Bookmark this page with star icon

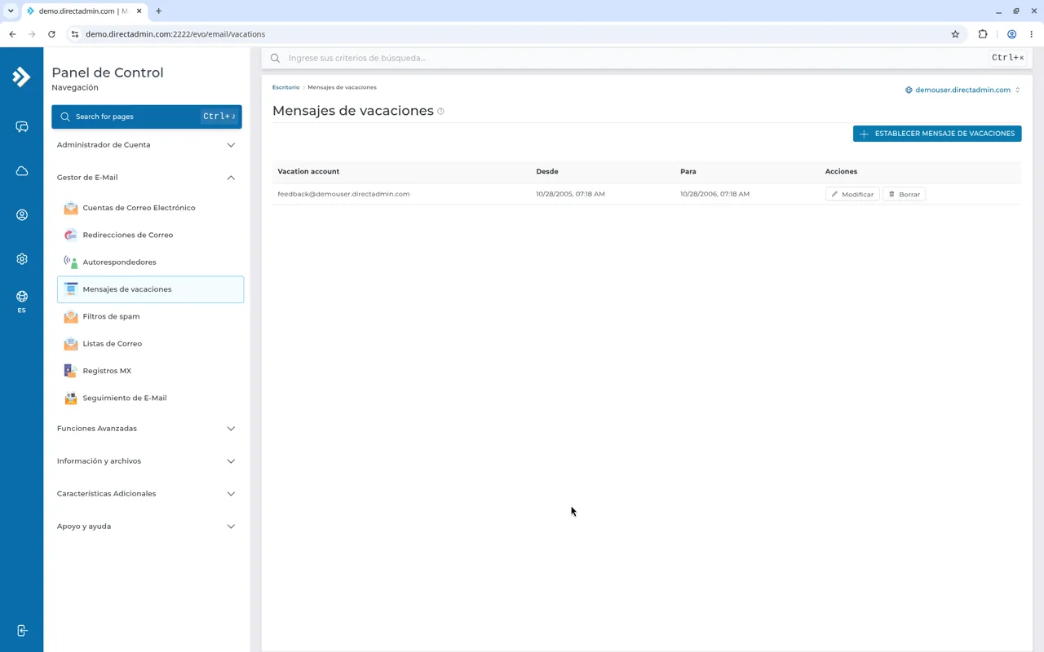coord(955,34)
